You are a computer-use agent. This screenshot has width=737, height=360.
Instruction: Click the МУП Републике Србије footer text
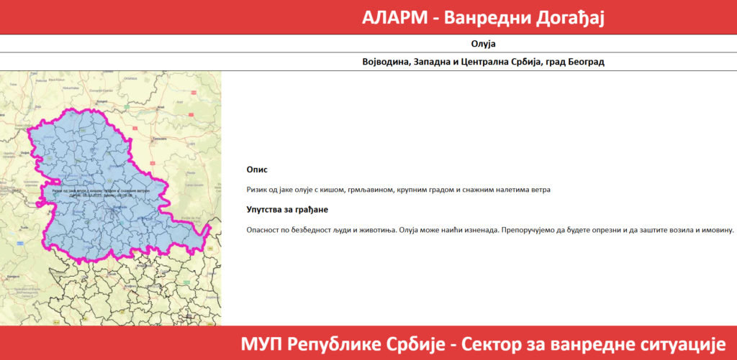click(x=481, y=343)
